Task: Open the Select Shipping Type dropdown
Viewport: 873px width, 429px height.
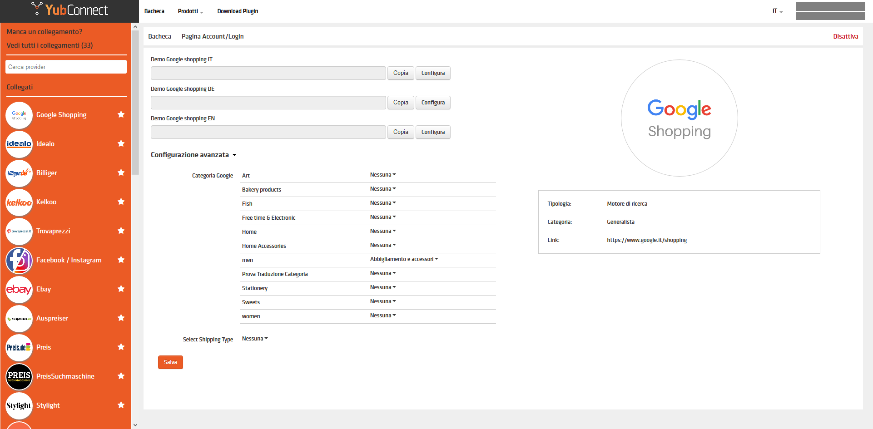Action: pyautogui.click(x=255, y=339)
